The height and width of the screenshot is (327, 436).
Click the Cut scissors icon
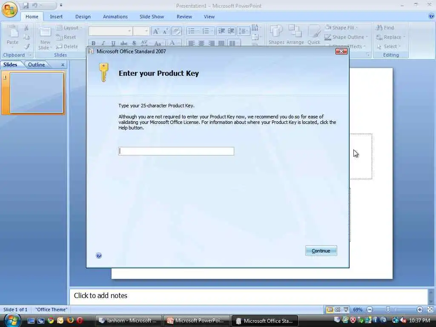(x=26, y=28)
